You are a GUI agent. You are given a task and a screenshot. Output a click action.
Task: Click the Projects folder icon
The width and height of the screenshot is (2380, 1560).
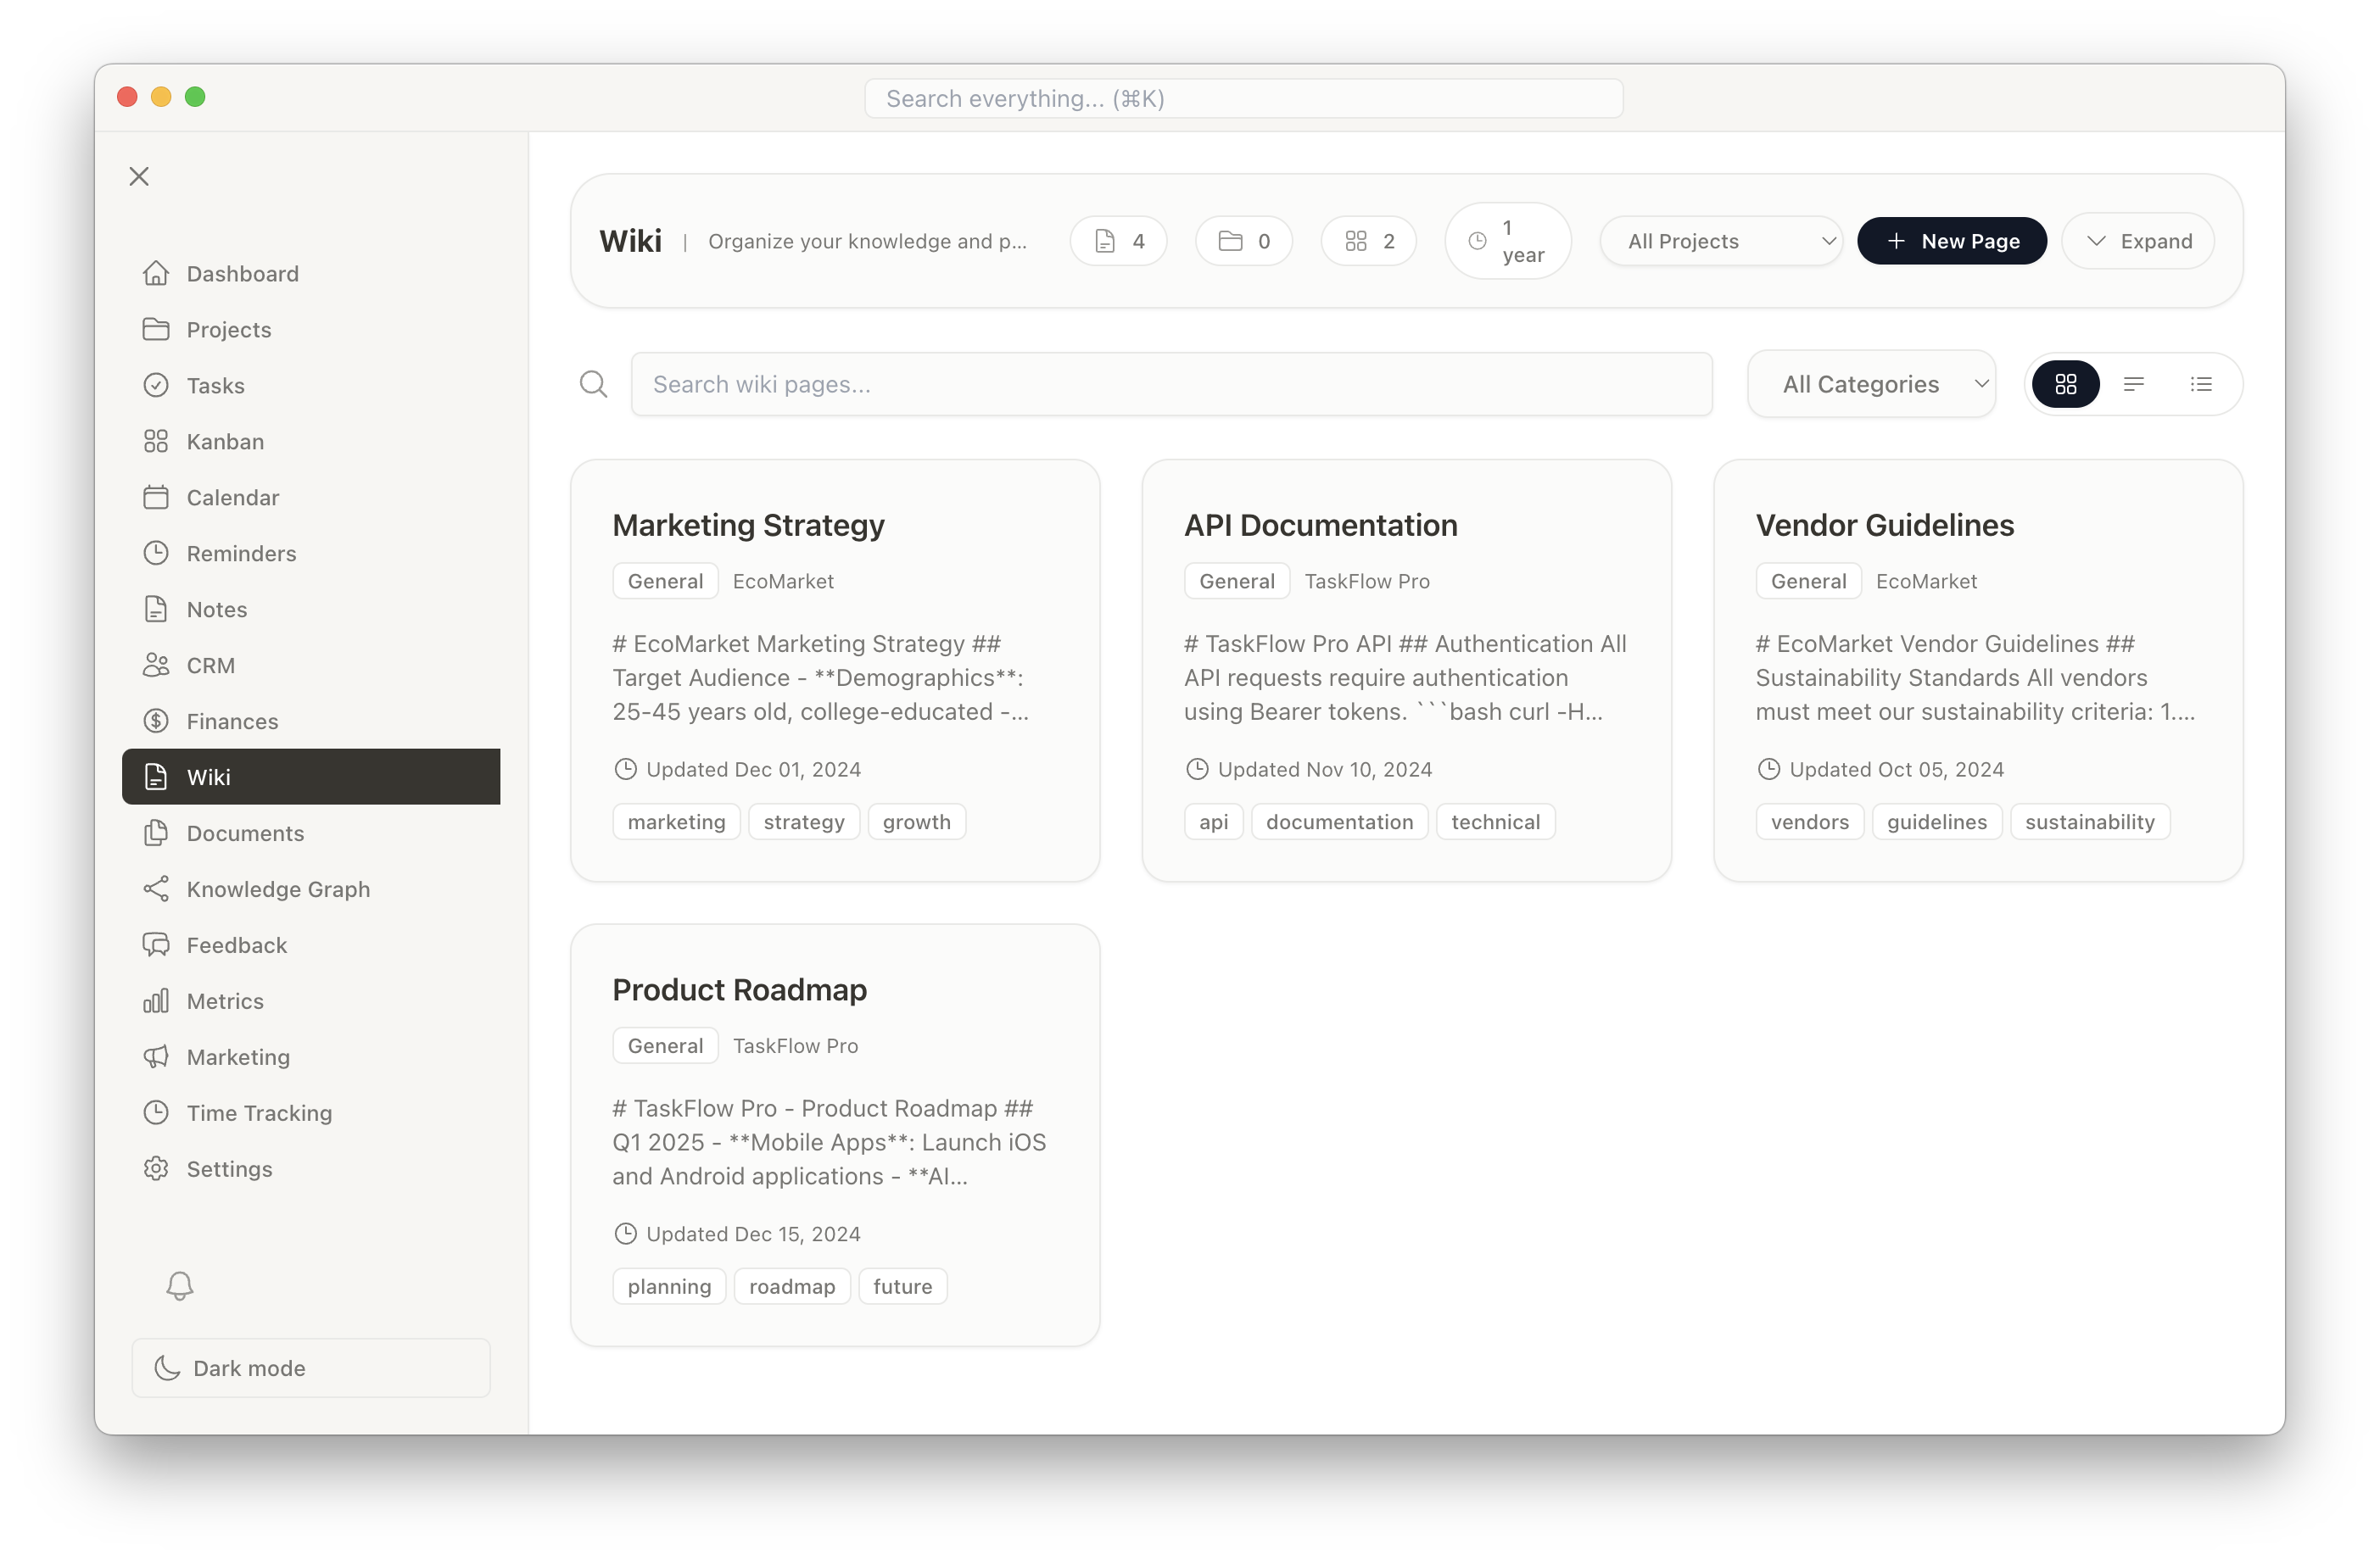click(x=156, y=329)
